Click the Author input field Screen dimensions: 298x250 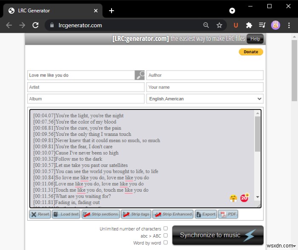click(205, 75)
